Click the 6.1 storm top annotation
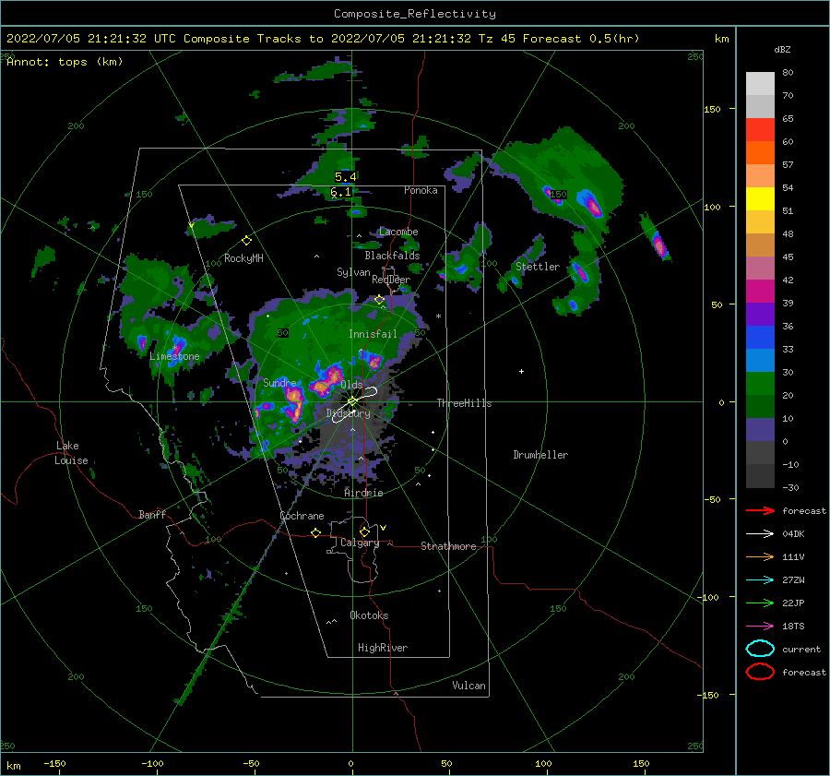 pos(340,192)
